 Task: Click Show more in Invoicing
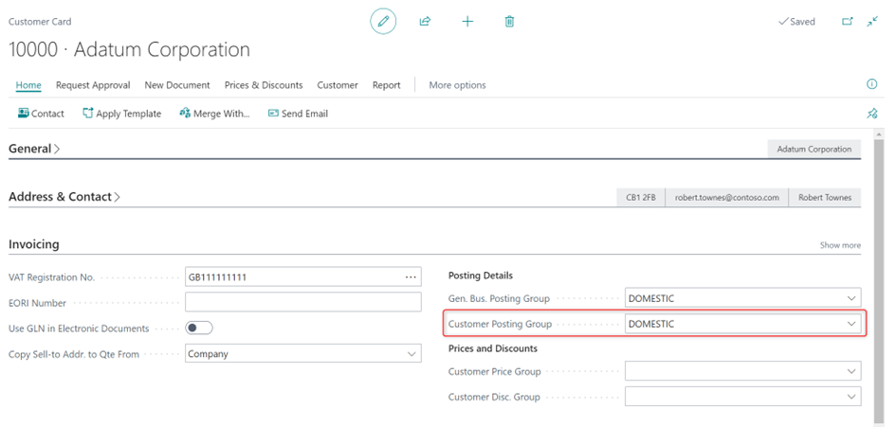tap(840, 245)
